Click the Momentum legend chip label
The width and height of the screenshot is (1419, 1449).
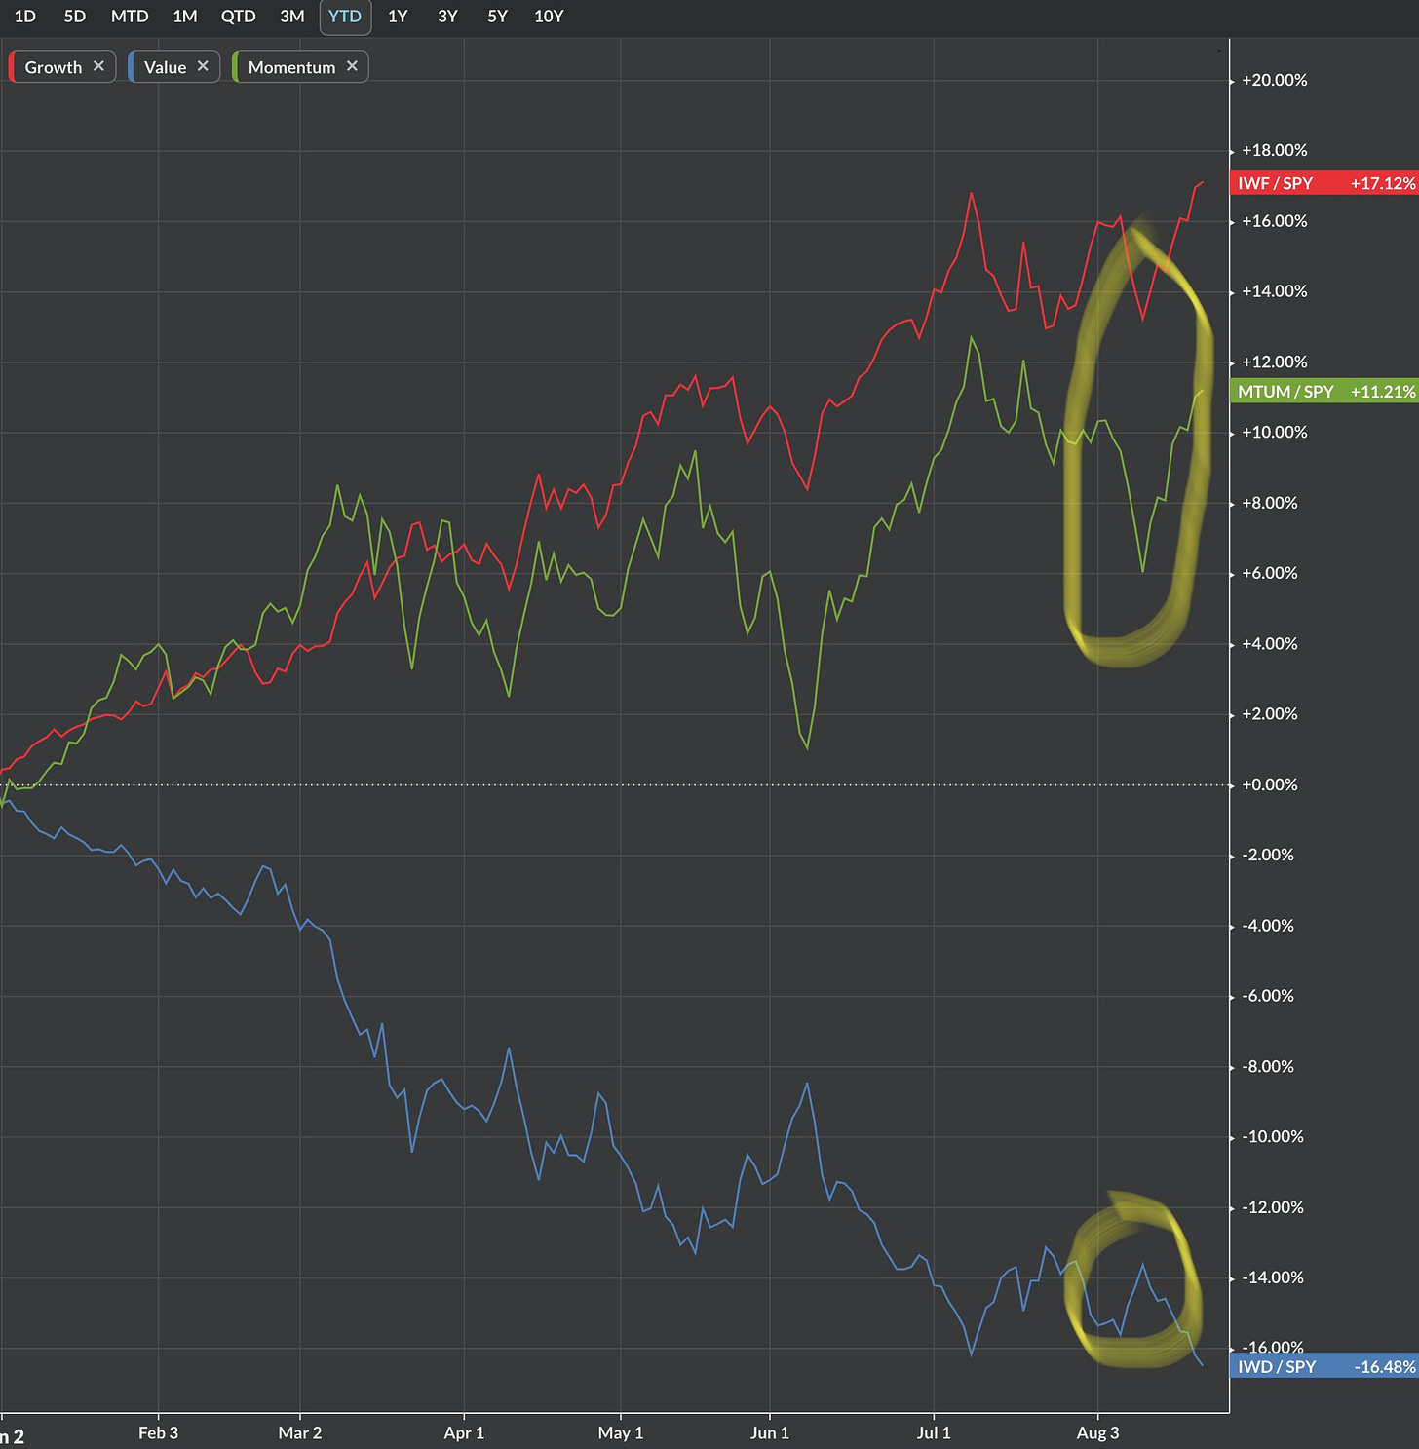pyautogui.click(x=291, y=67)
